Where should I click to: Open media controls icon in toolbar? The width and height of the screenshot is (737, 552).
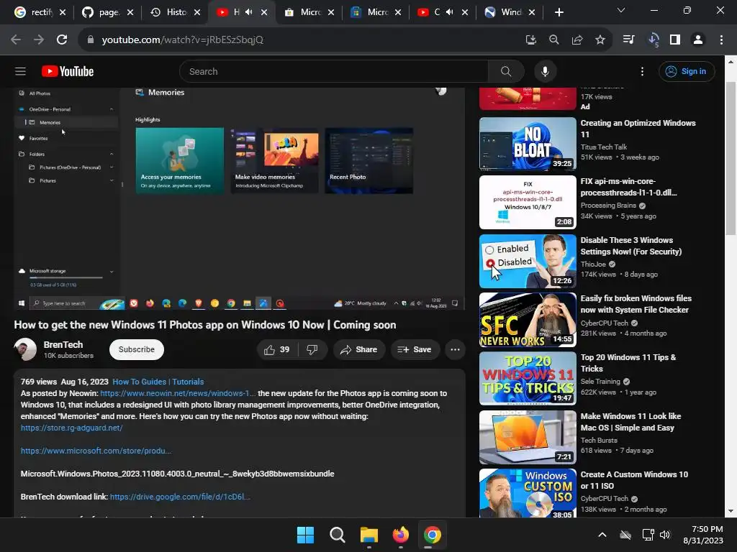click(x=628, y=40)
